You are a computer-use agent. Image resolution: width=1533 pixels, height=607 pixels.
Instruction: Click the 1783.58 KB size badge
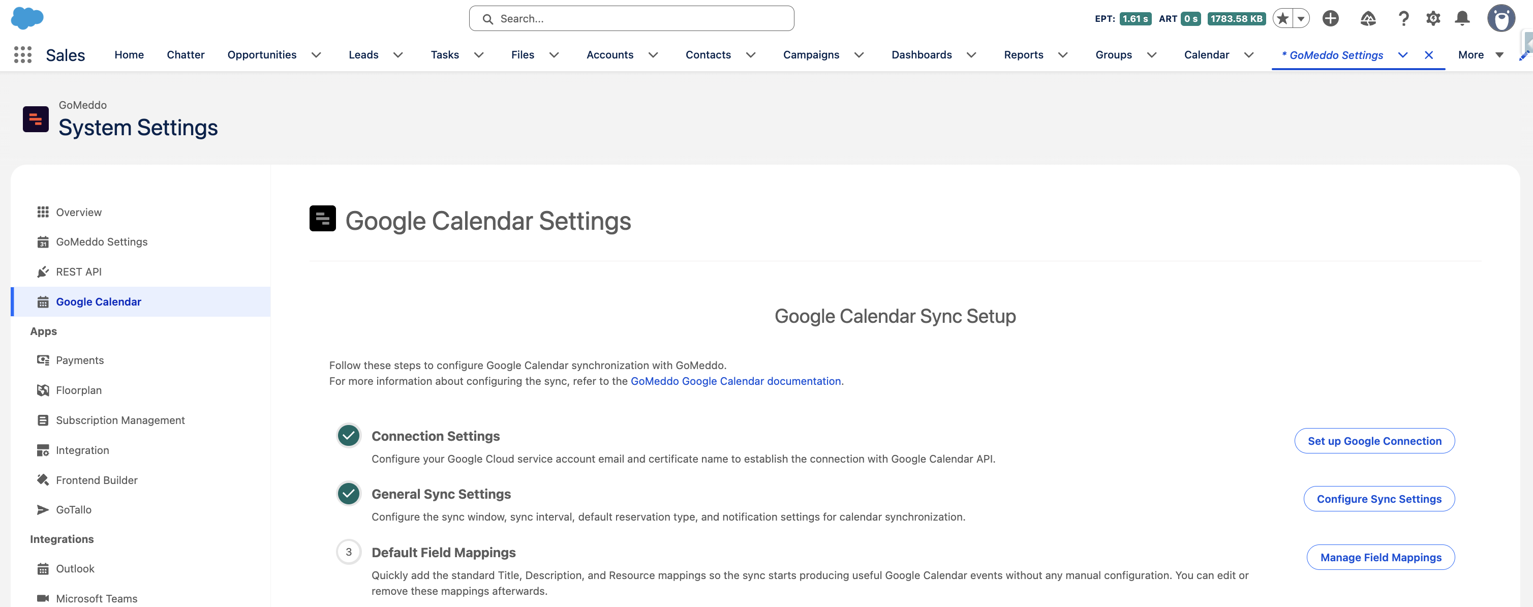pos(1237,18)
